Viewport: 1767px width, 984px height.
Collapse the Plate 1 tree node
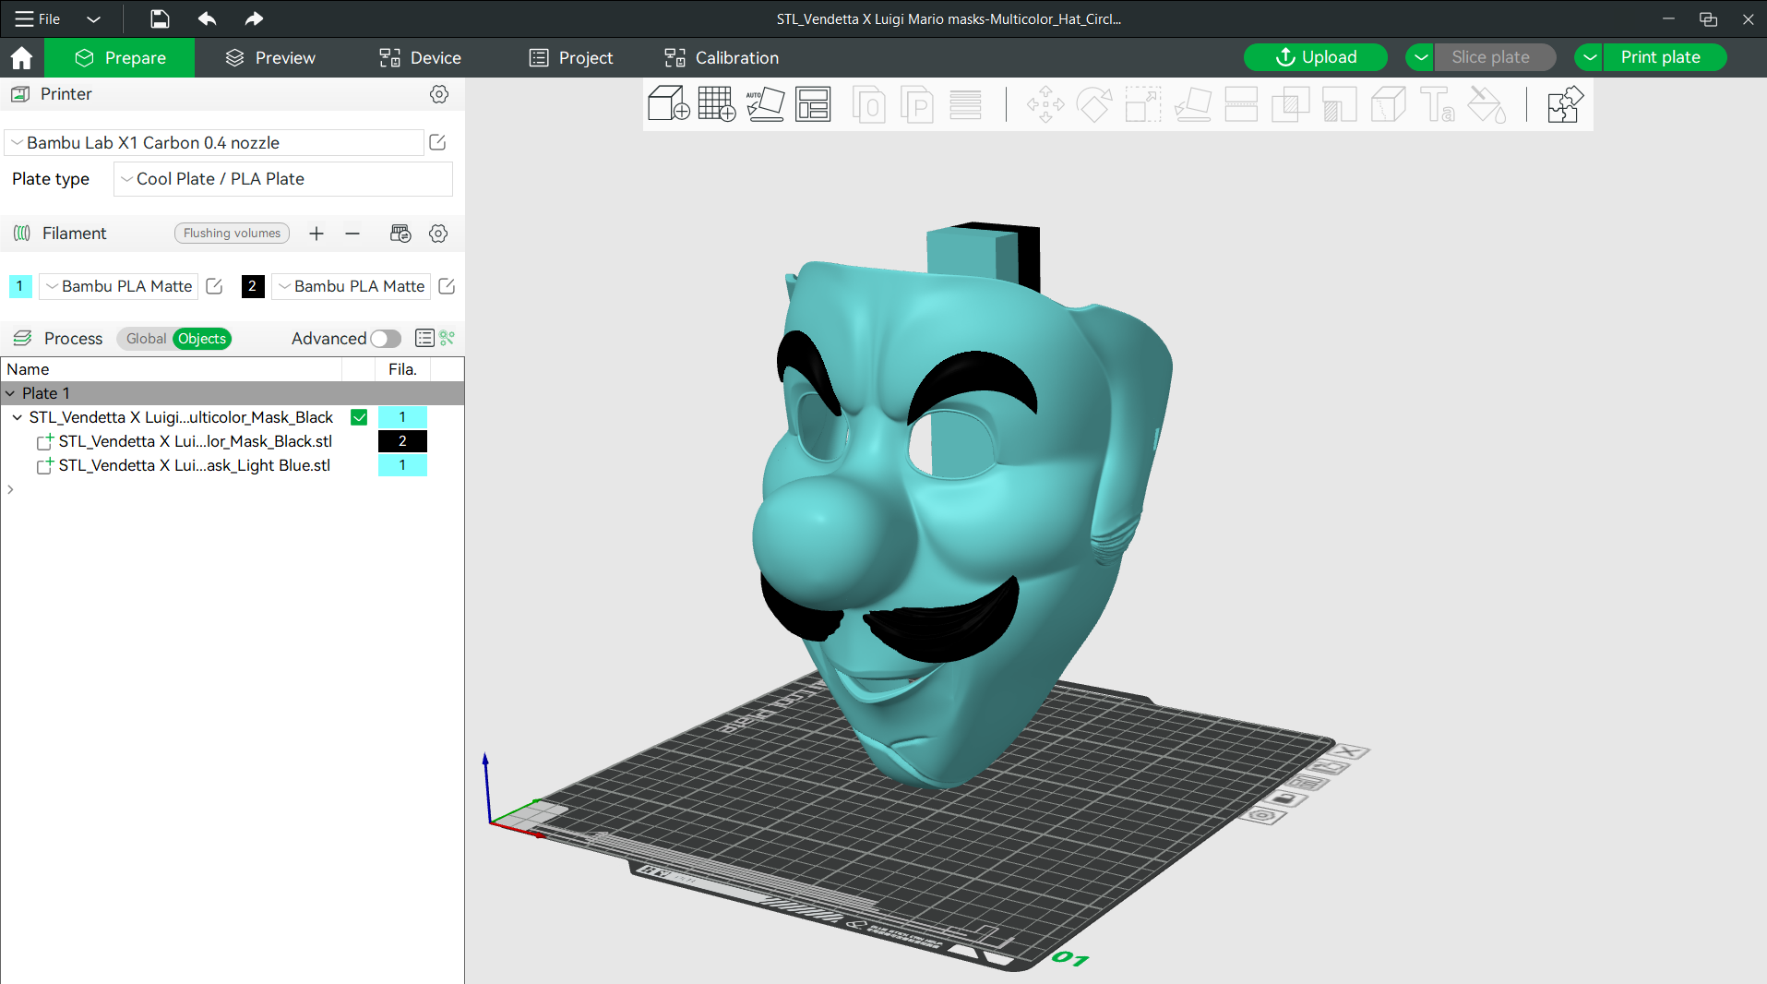pos(10,393)
